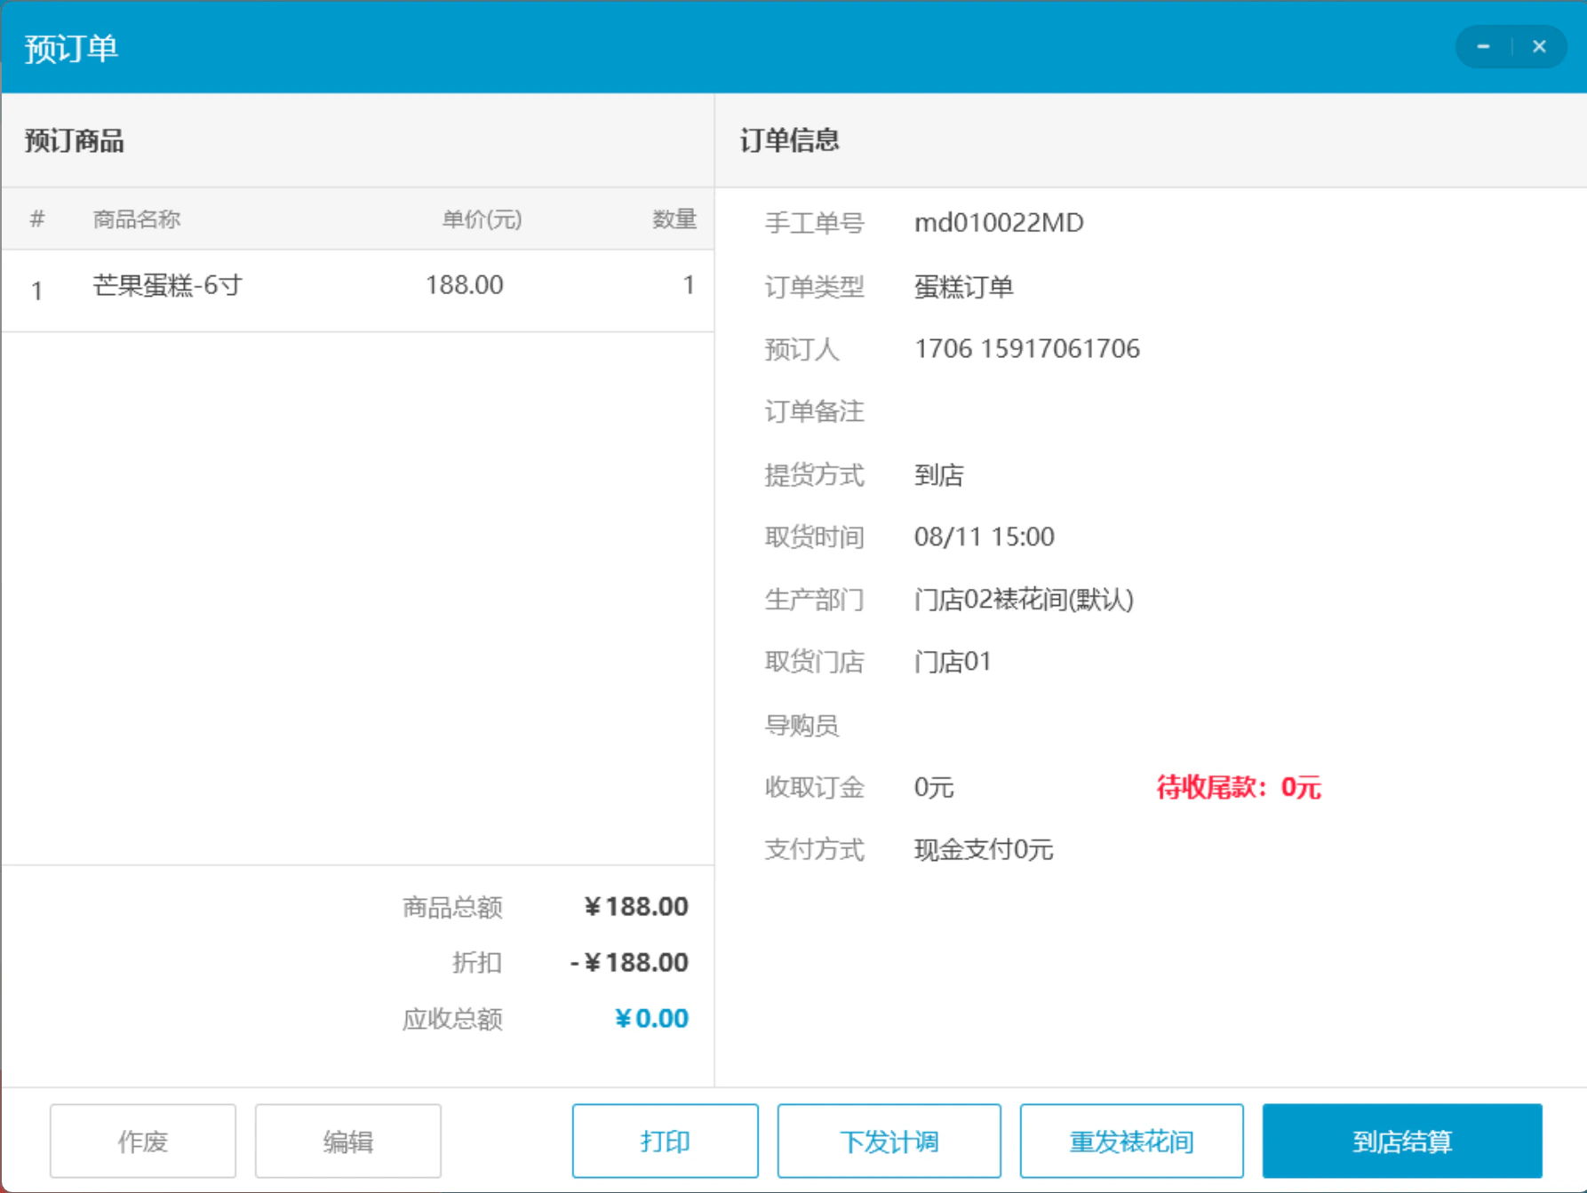The width and height of the screenshot is (1587, 1193).
Task: Select the order number md010022MD
Action: click(999, 222)
